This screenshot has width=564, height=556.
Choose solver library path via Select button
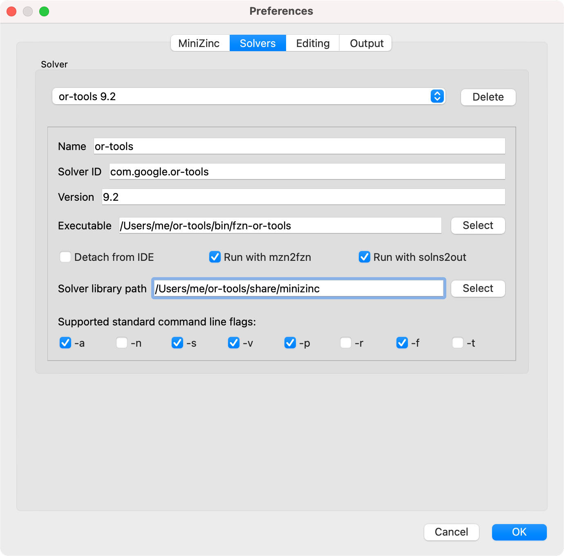478,289
